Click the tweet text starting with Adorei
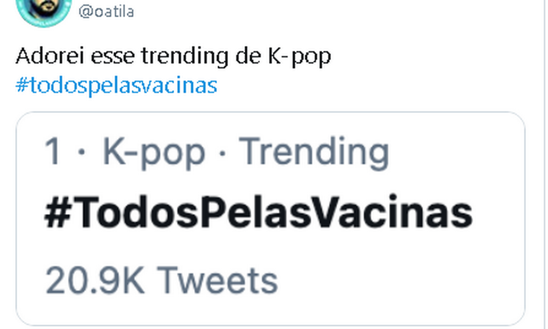 (173, 56)
